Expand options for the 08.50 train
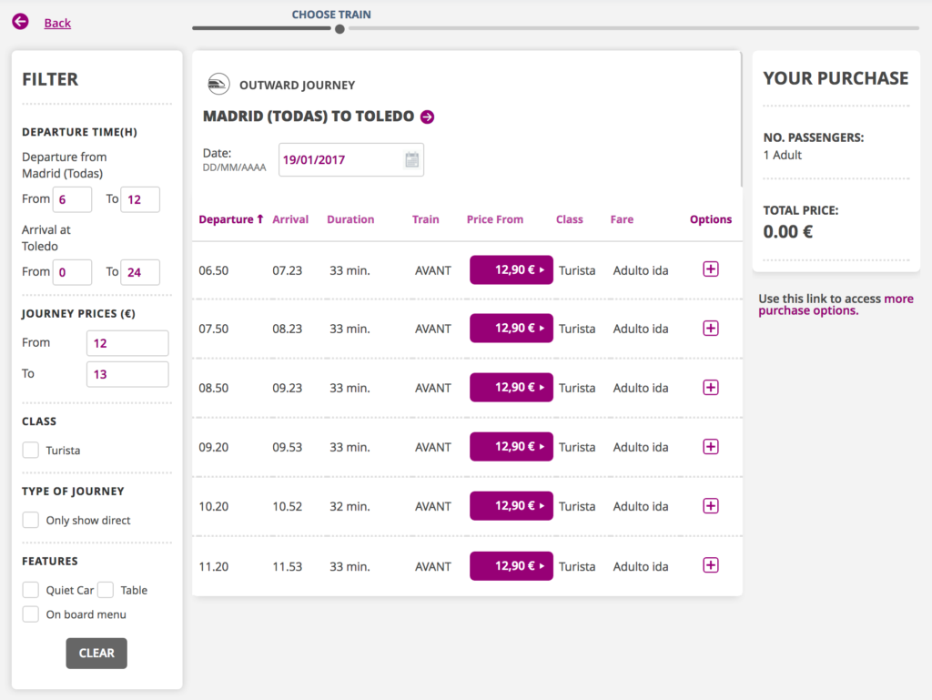 click(x=710, y=388)
